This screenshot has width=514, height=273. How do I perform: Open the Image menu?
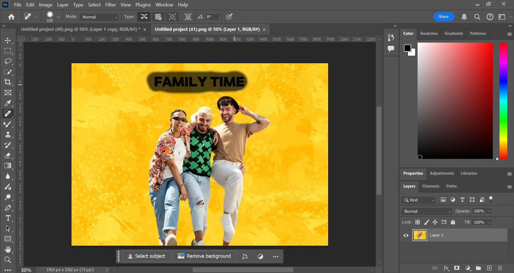pos(45,5)
